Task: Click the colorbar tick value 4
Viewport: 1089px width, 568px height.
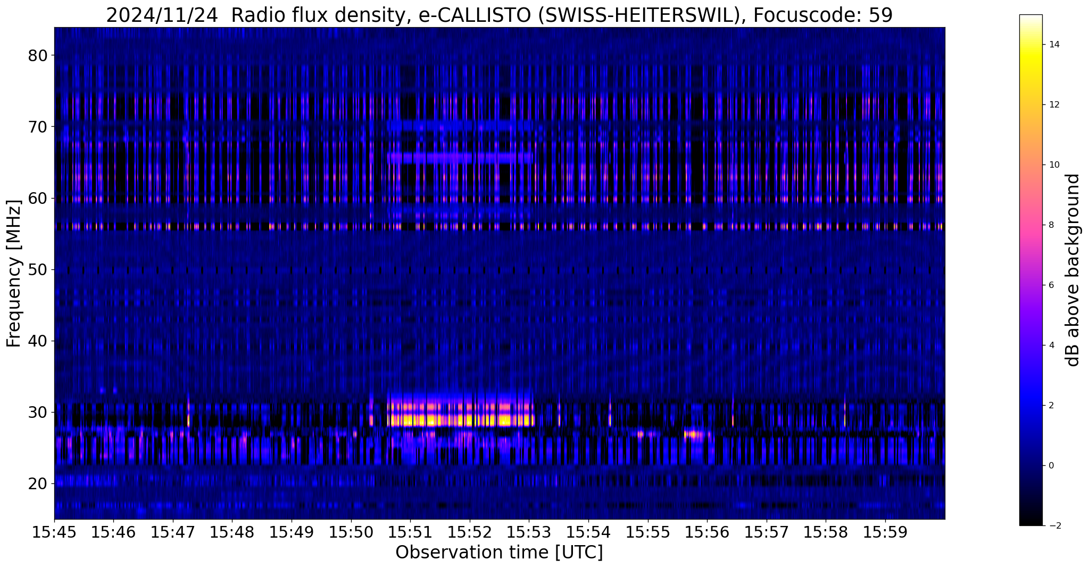Action: point(1051,345)
